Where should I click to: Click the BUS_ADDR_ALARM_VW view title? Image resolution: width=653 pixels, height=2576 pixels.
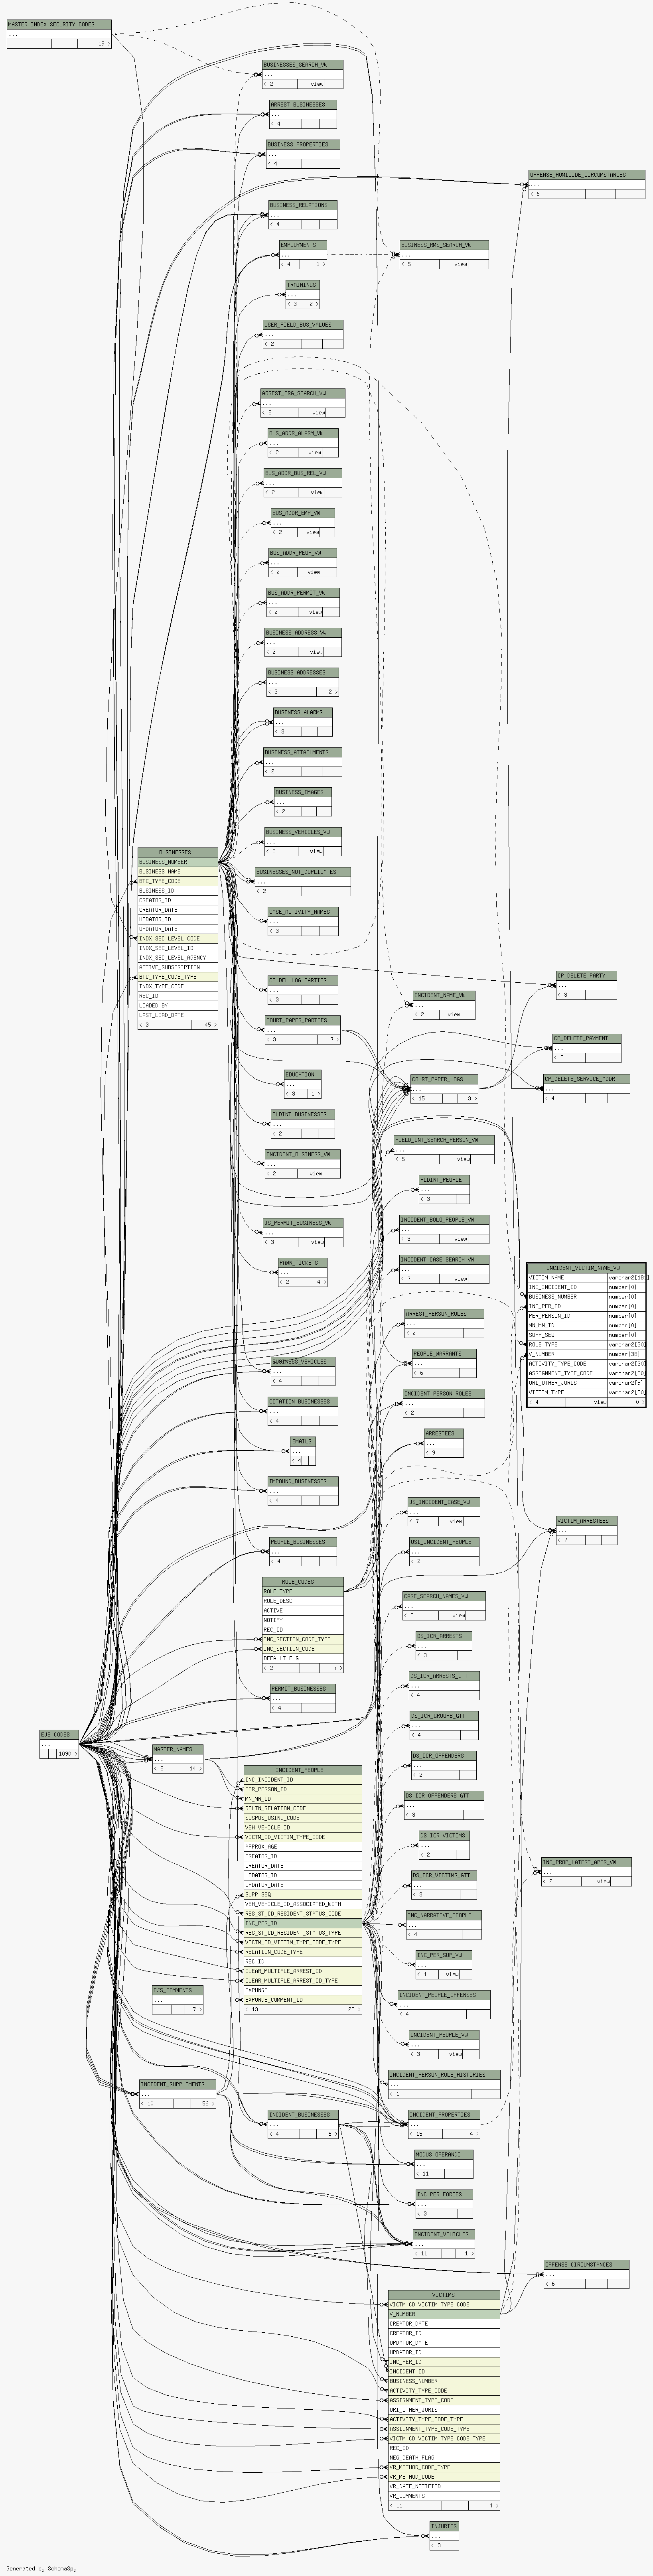(x=303, y=433)
